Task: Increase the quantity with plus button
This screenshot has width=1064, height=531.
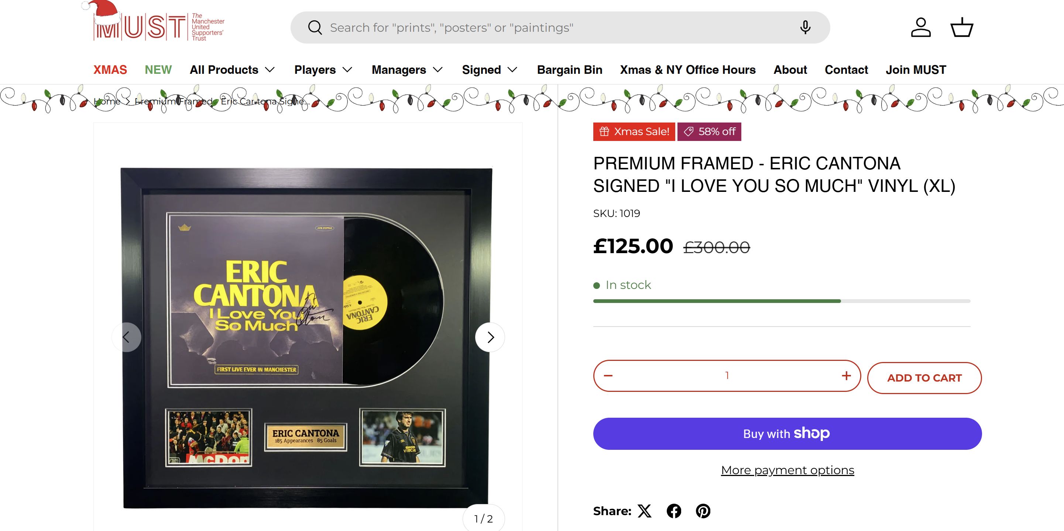Action: click(846, 376)
